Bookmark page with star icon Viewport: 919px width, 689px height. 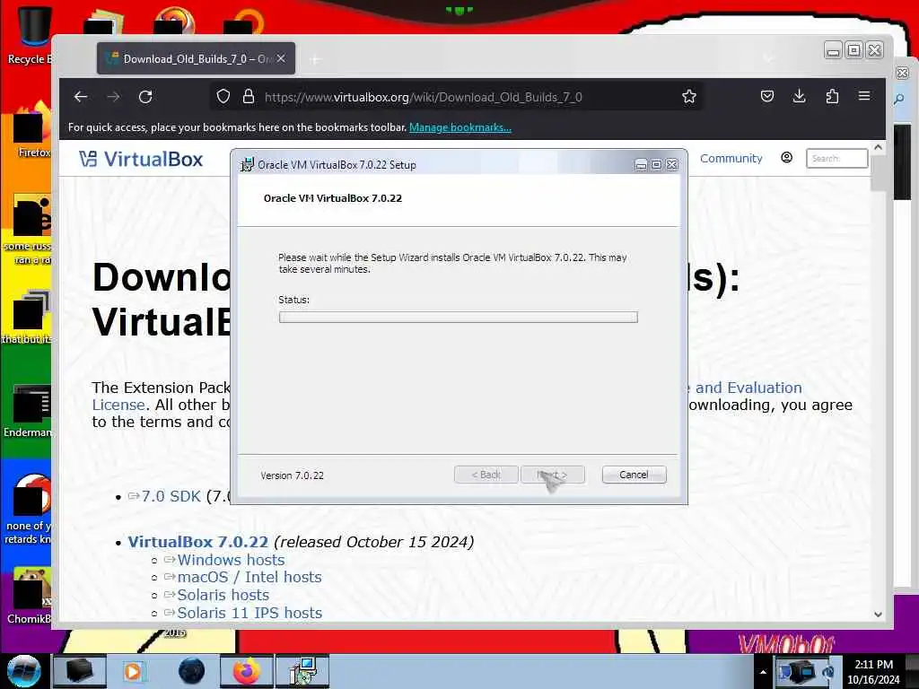point(689,97)
